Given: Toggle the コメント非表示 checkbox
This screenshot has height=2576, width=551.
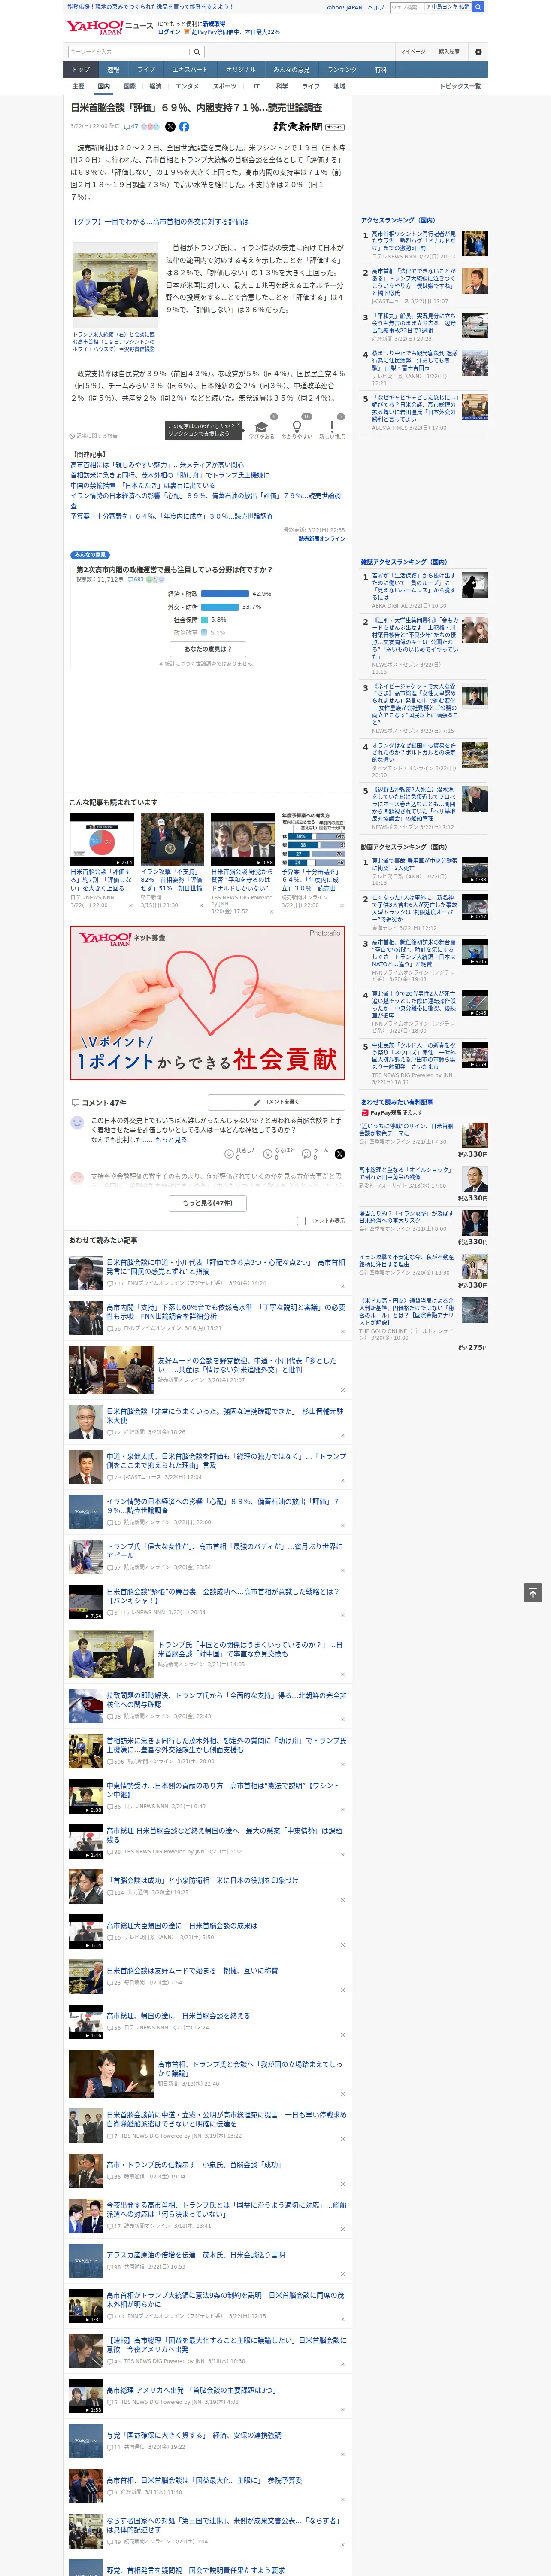Looking at the screenshot, I should (301, 1220).
